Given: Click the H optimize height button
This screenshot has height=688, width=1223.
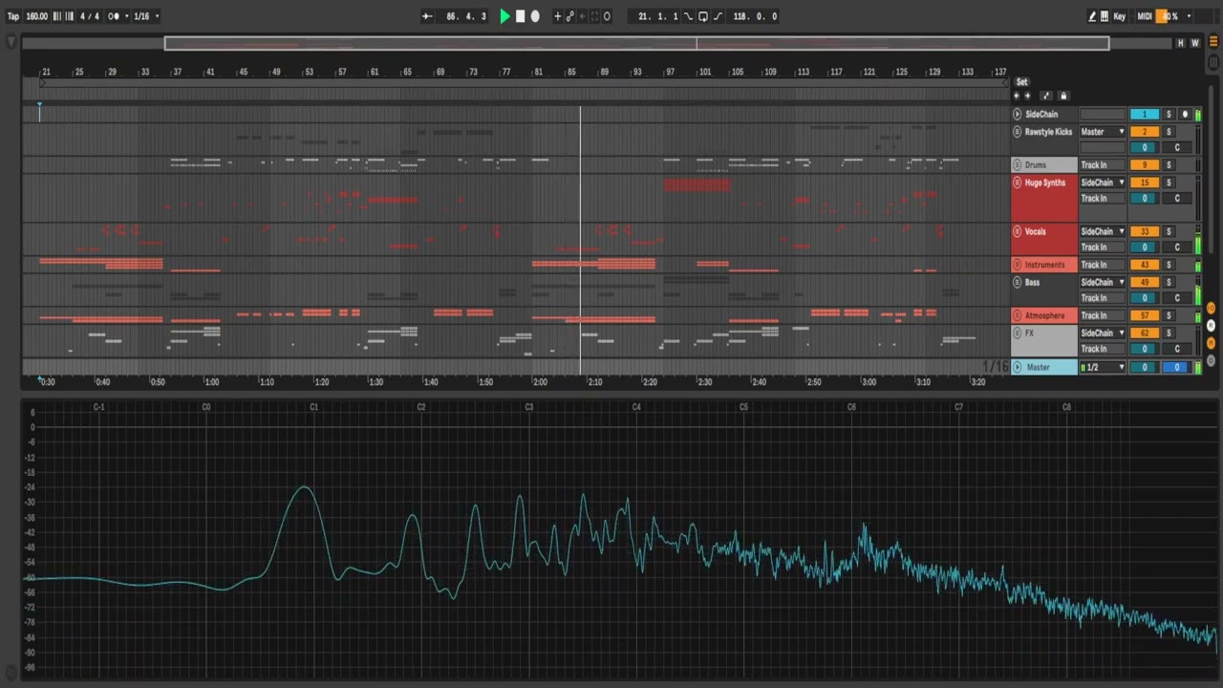Looking at the screenshot, I should [1181, 43].
